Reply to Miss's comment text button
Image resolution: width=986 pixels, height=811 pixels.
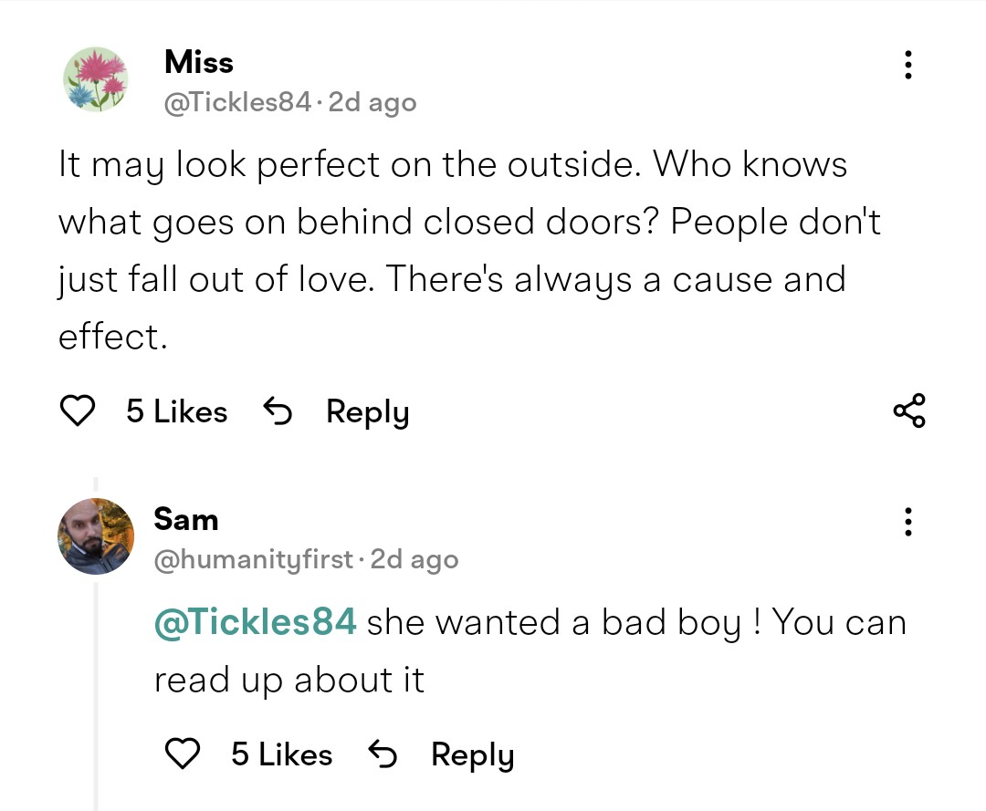pos(367,412)
